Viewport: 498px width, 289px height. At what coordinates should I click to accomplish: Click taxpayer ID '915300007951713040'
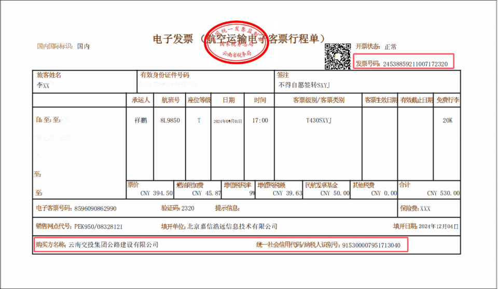point(371,245)
